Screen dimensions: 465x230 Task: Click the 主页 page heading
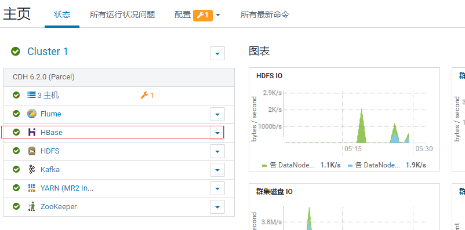tap(17, 14)
